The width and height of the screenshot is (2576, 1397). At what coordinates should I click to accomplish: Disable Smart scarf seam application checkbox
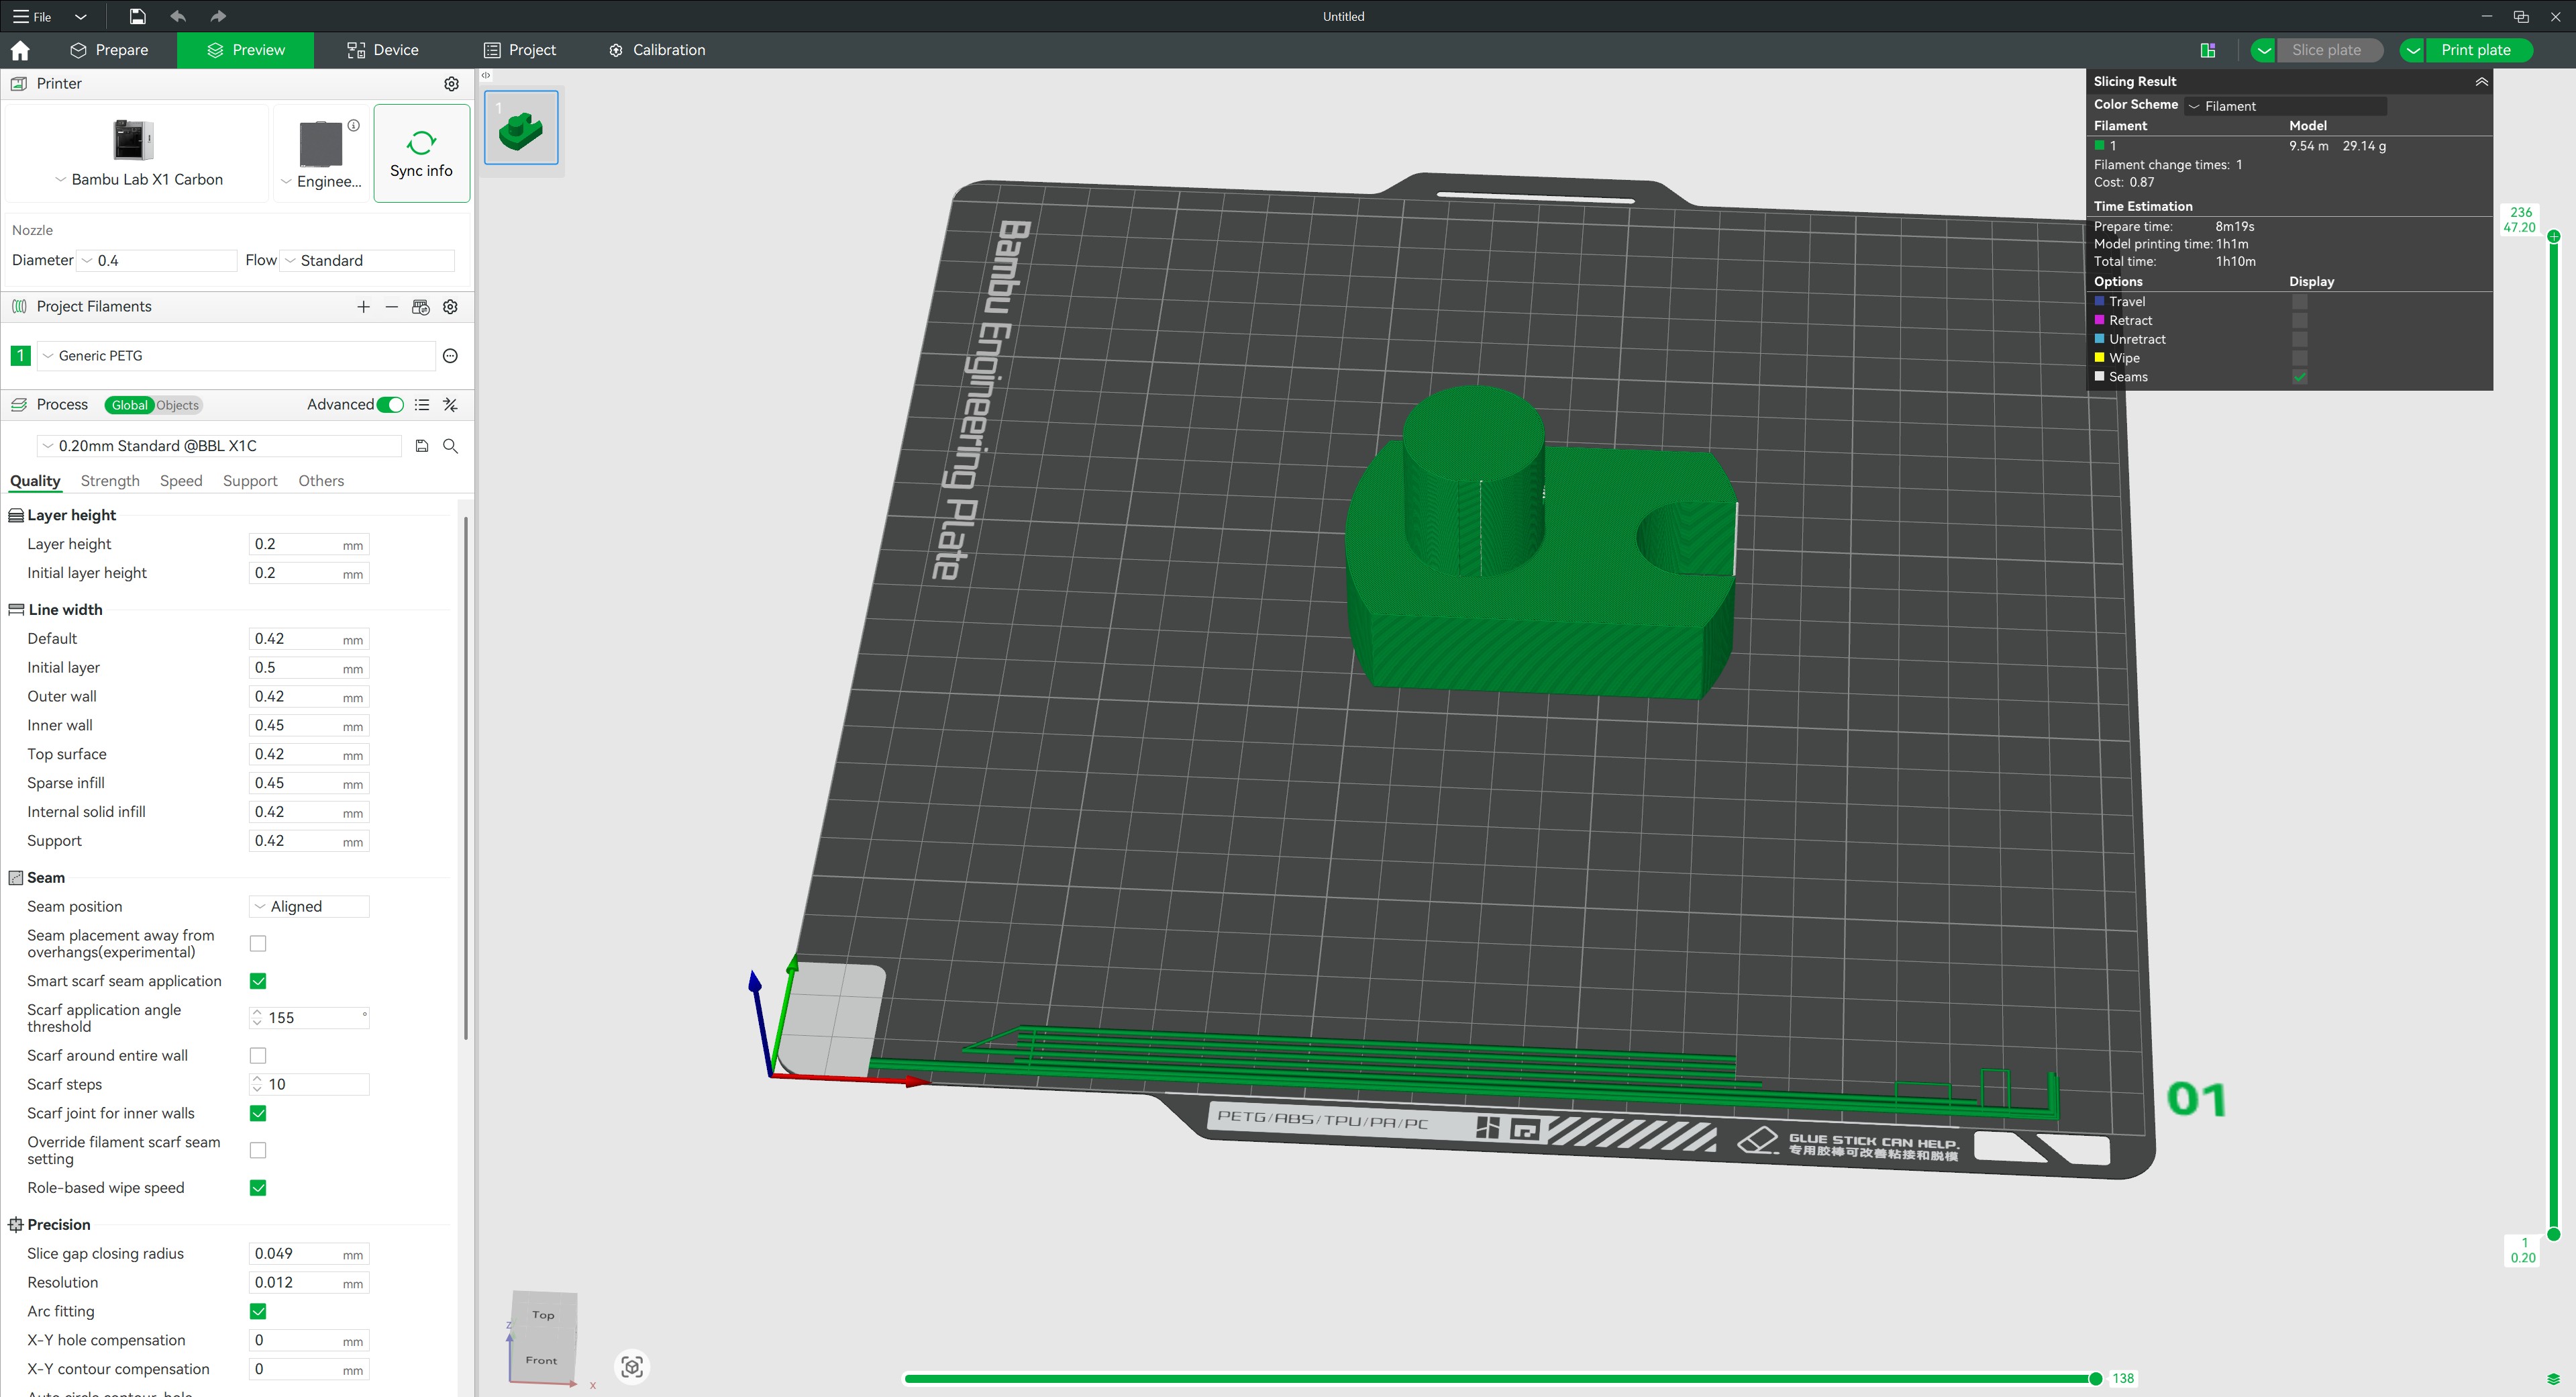pyautogui.click(x=258, y=981)
